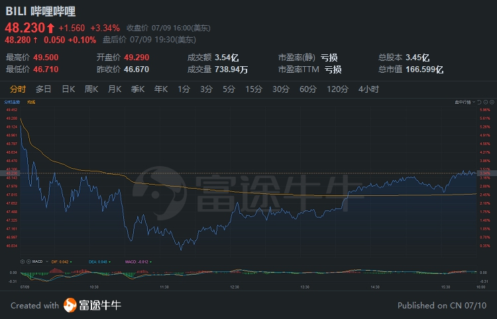Viewport: 497px width, 319px height.
Task: Select the 5分 interval tab
Action: click(x=229, y=89)
